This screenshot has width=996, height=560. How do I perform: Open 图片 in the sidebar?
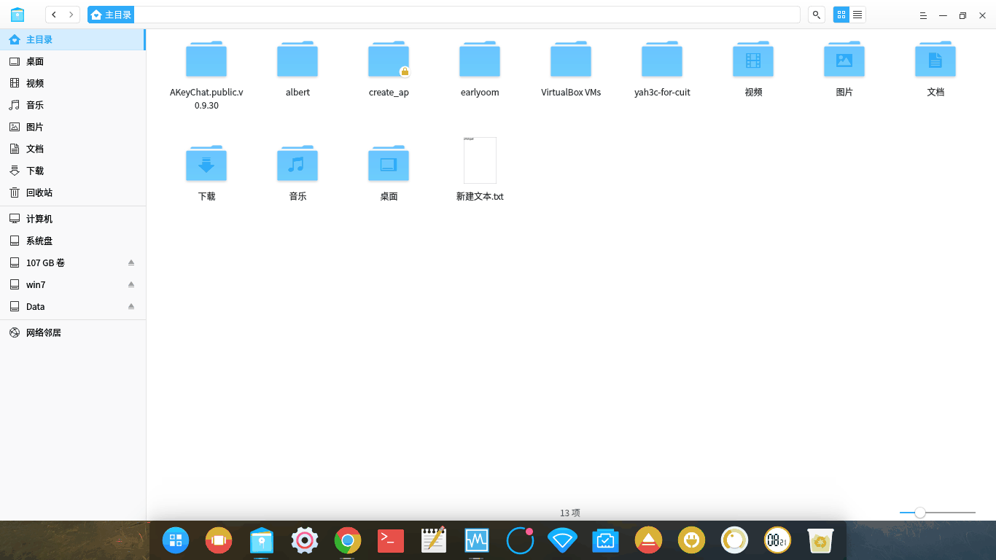73,127
